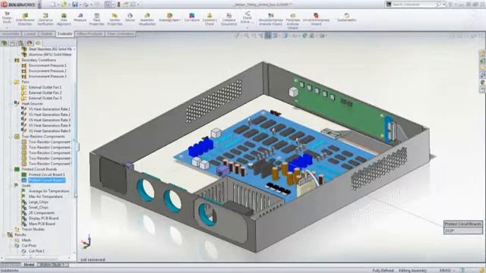Switch to the Layout ribbon tab
The height and width of the screenshot is (273, 486).
pos(30,34)
